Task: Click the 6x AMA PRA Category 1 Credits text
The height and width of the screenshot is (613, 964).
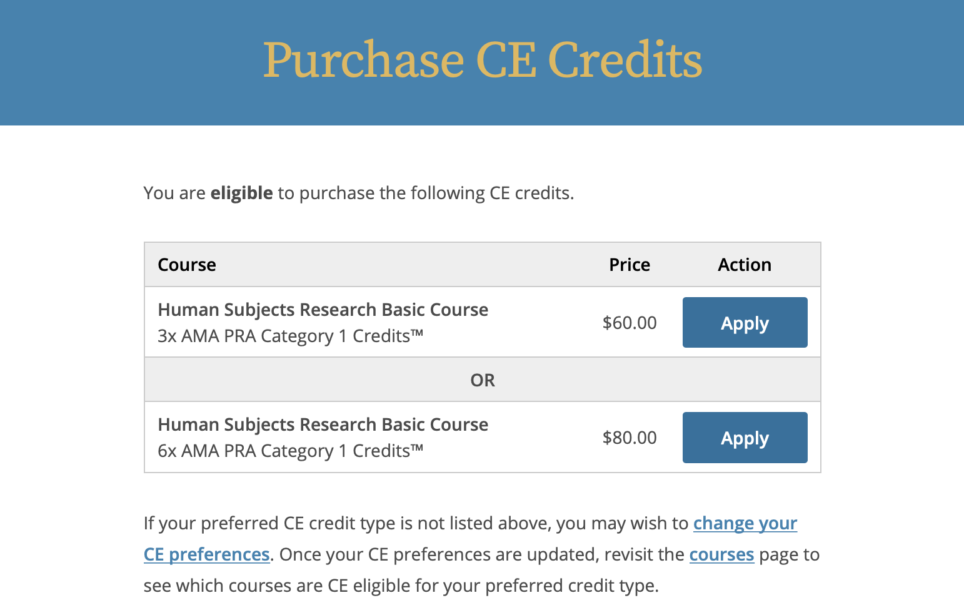Action: click(290, 451)
